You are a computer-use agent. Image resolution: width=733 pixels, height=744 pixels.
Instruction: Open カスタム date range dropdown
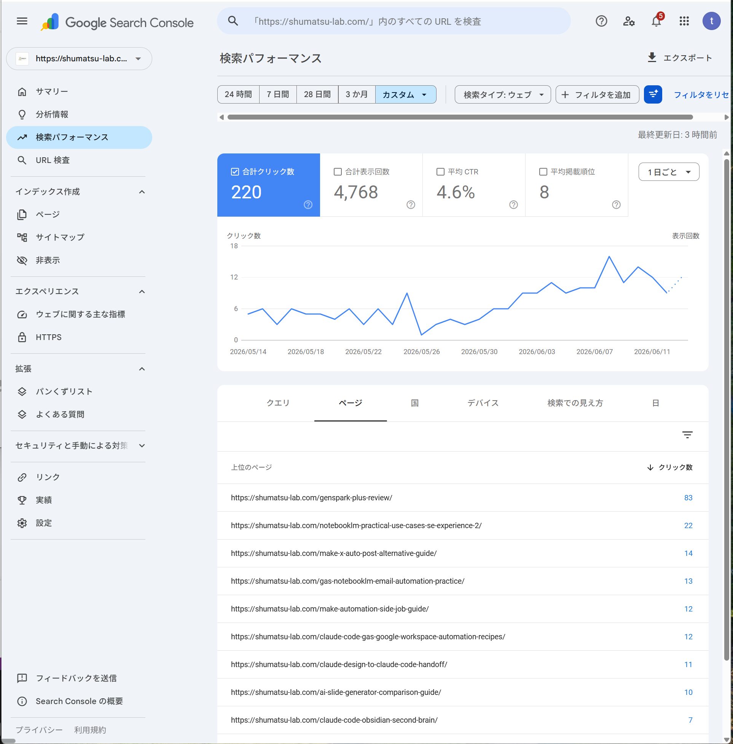coord(406,94)
